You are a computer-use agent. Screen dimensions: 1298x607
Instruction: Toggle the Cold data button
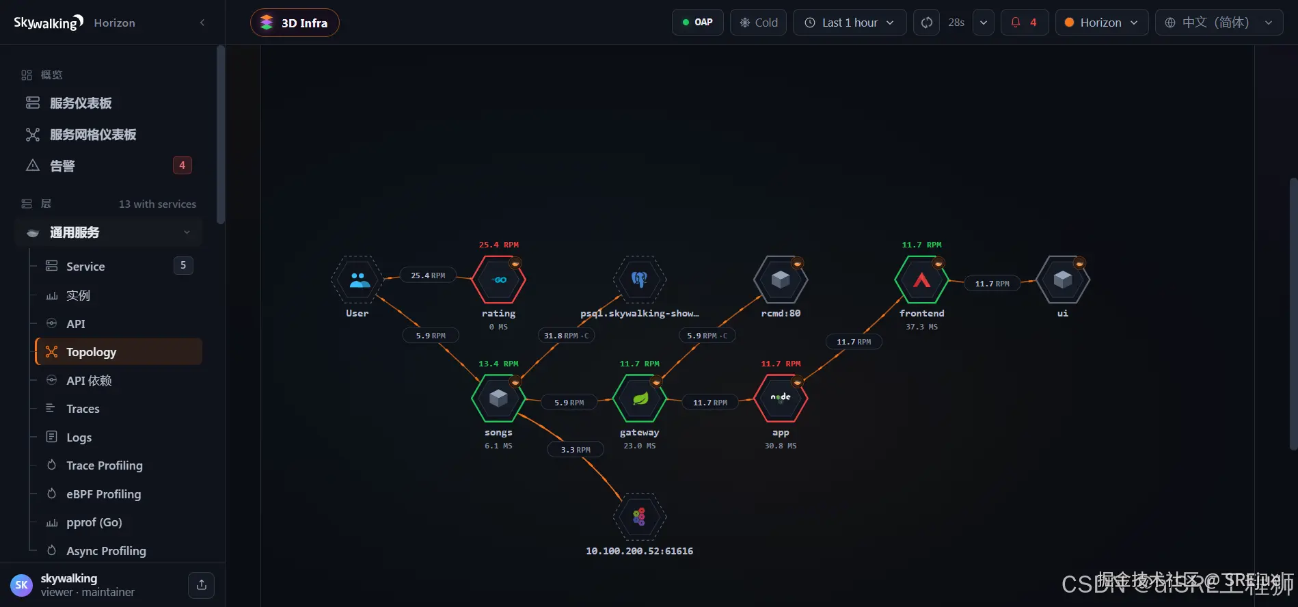click(759, 23)
